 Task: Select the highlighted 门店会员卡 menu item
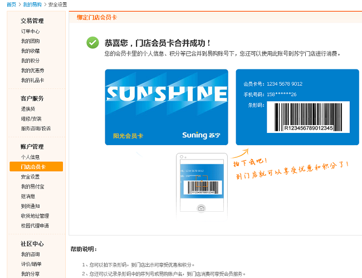tap(36, 167)
